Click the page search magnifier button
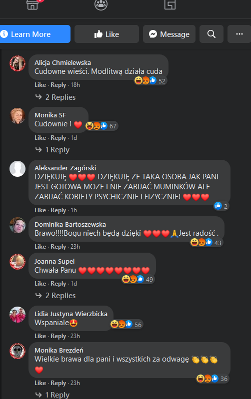251x399 pixels. tap(211, 34)
